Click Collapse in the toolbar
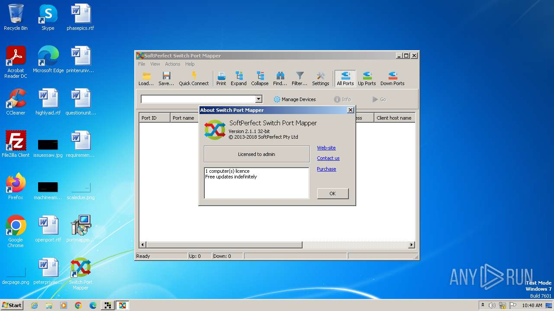This screenshot has width=554, height=311. click(x=260, y=79)
